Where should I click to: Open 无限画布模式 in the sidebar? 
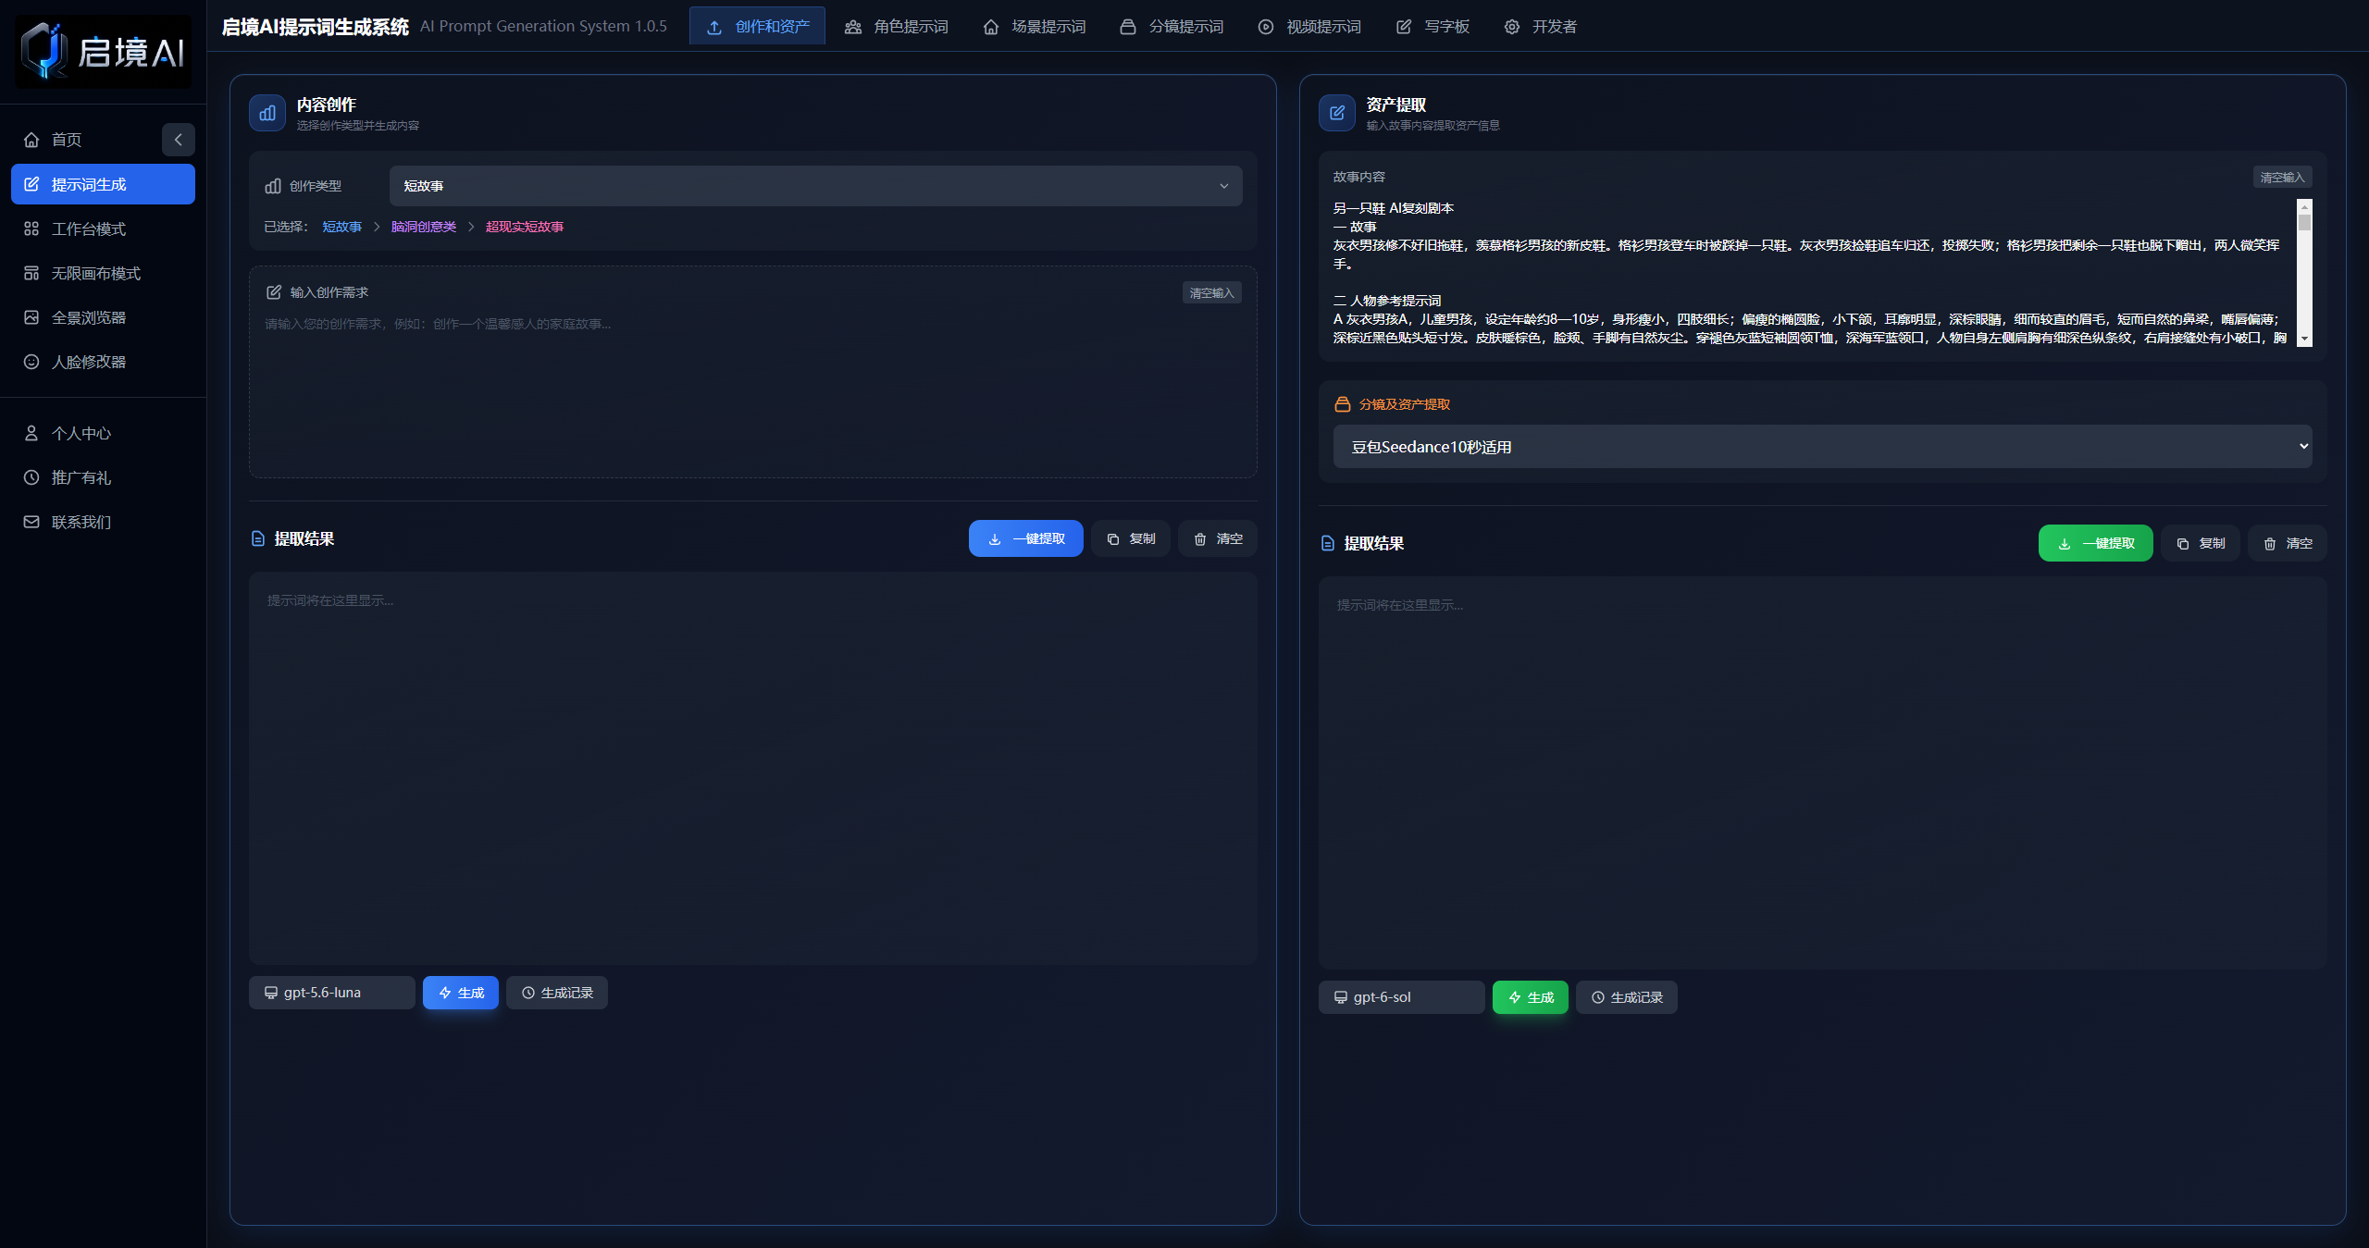[x=103, y=273]
